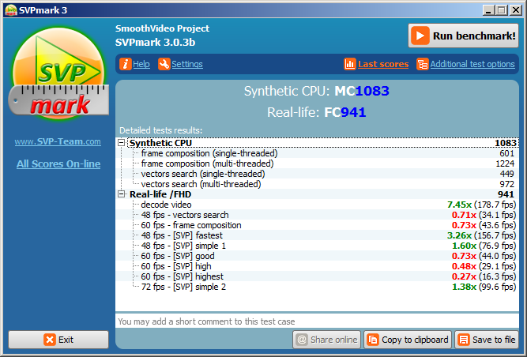Start the Run benchmark! button
Screen dimensions: 527x357
coord(464,36)
